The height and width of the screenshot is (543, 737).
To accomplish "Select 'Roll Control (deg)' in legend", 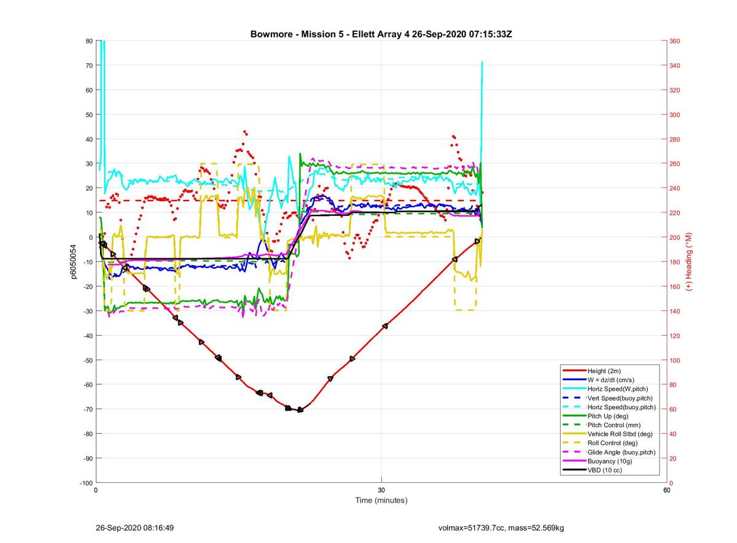I will click(612, 443).
